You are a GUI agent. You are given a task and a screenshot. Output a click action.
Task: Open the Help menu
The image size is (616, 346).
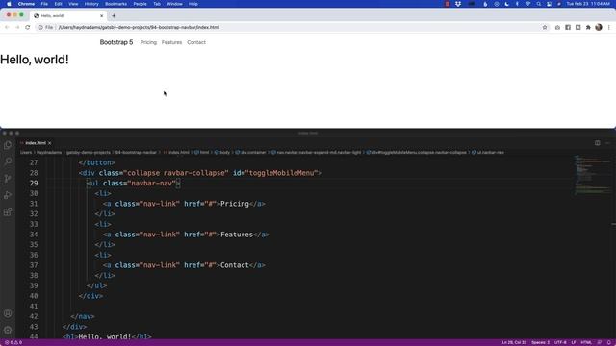pyautogui.click(x=193, y=4)
